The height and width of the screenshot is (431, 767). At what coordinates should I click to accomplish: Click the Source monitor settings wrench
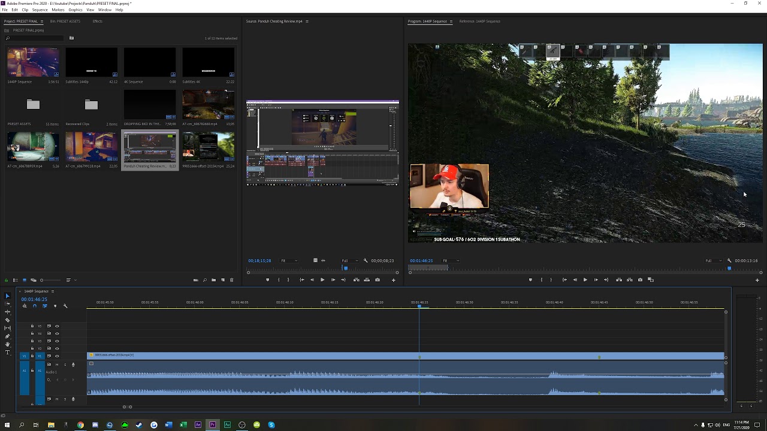(x=366, y=260)
